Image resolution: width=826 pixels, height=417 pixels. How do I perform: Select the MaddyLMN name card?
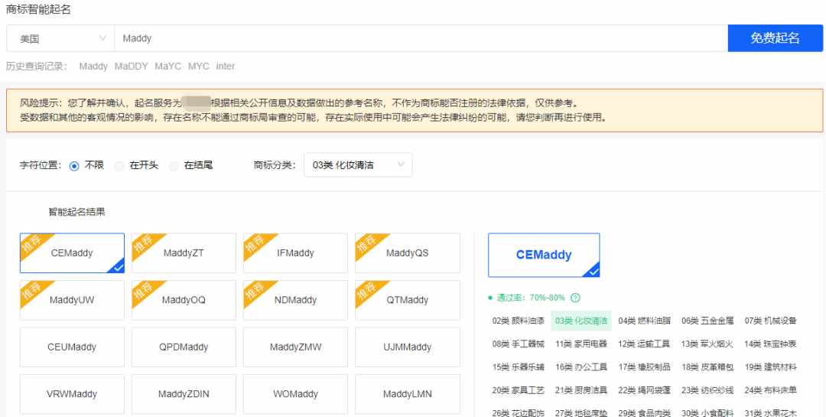407,394
